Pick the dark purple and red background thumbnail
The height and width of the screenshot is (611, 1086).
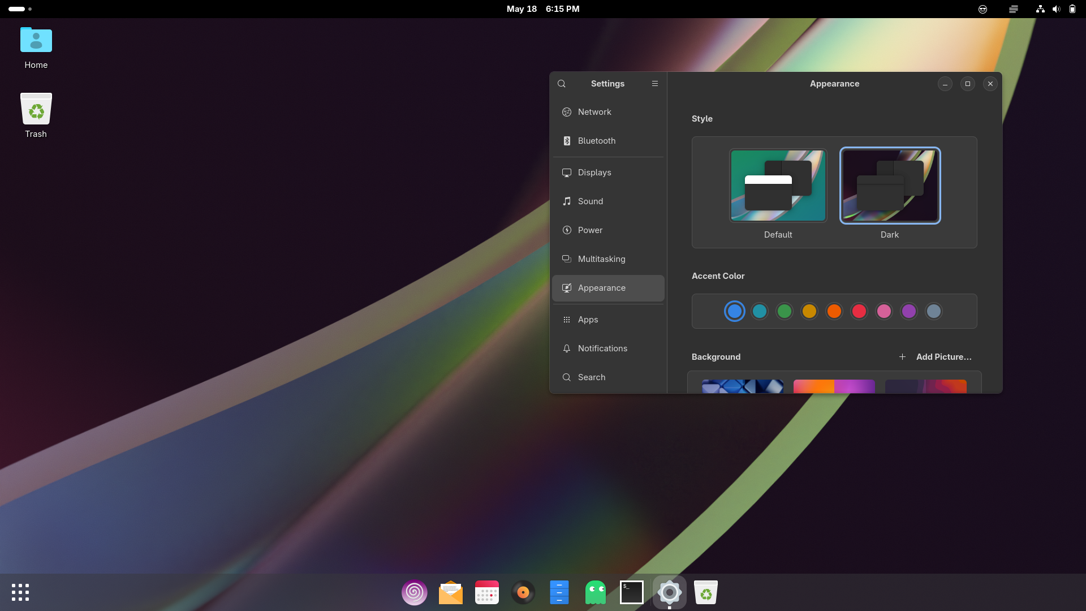pyautogui.click(x=926, y=386)
